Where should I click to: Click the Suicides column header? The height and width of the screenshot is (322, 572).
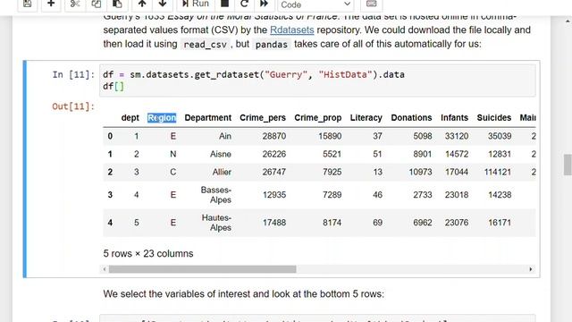494,117
